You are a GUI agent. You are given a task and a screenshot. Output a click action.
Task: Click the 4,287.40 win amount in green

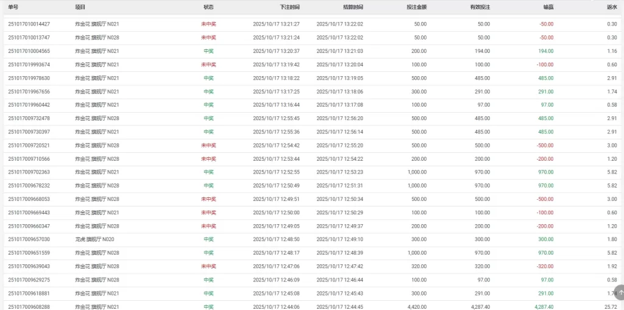click(x=544, y=307)
